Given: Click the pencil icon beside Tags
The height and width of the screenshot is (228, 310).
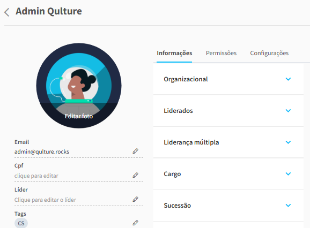Looking at the screenshot, I should point(136,223).
